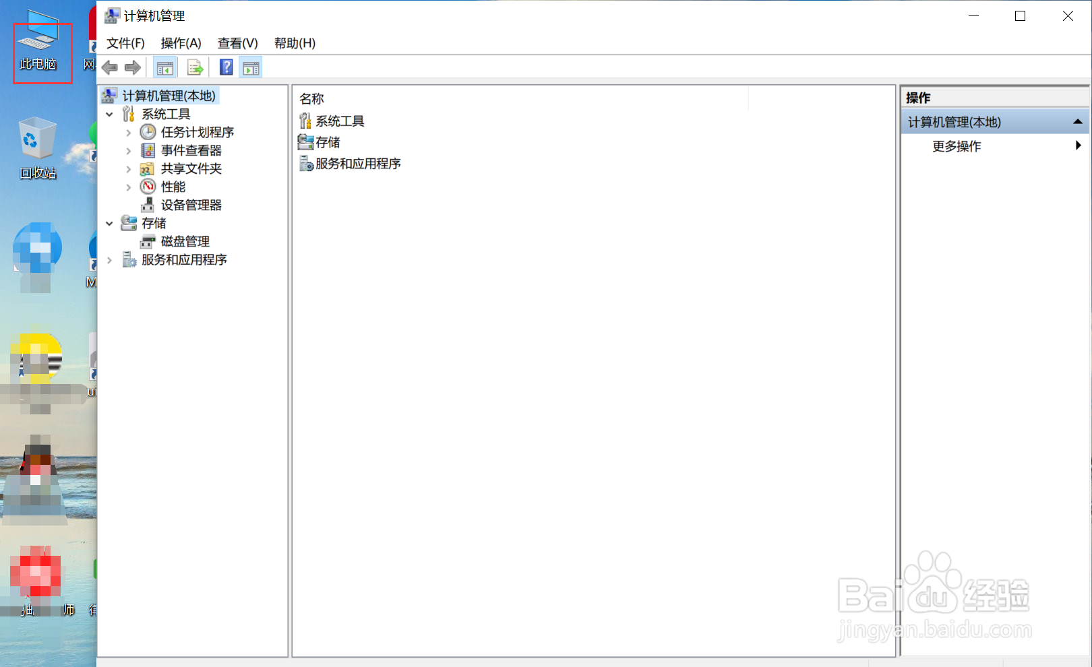Viewport: 1092px width, 667px height.
Task: Select 事件查看器 label in tree
Action: pyautogui.click(x=191, y=150)
